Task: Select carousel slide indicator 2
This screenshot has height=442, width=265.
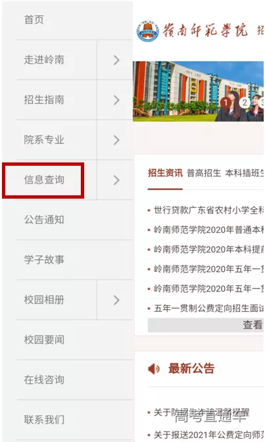Action: pos(245,103)
